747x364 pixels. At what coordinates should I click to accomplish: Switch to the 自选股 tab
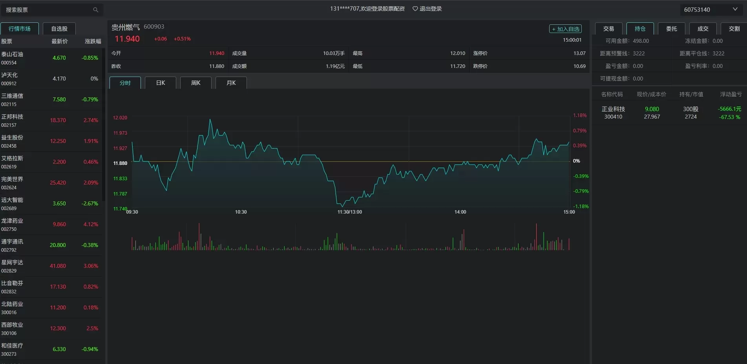pyautogui.click(x=59, y=29)
